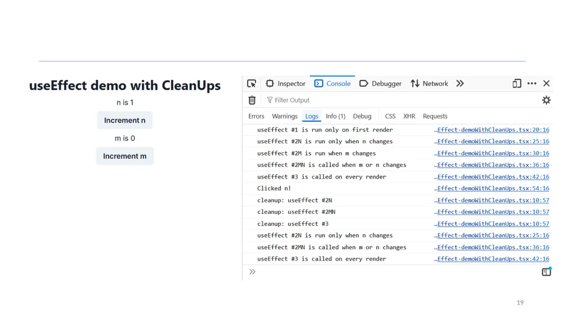This screenshot has width=565, height=317.
Task: Toggle the split console sidebar icon
Action: pos(546,272)
